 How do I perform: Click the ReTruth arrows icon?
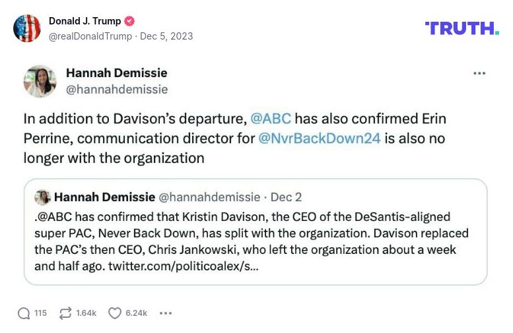coord(66,313)
